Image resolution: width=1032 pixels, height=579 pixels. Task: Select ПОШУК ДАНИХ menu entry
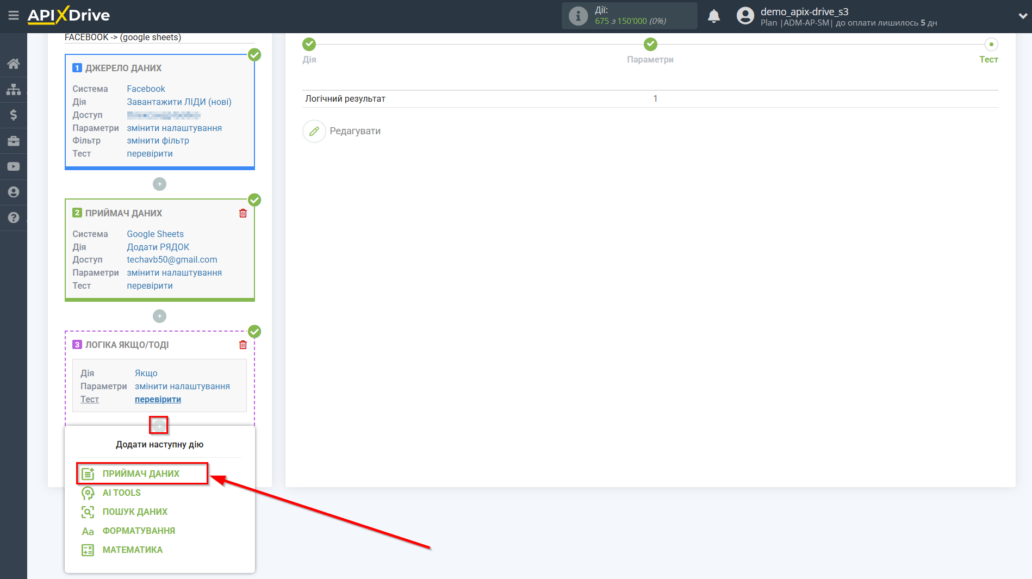coord(135,512)
